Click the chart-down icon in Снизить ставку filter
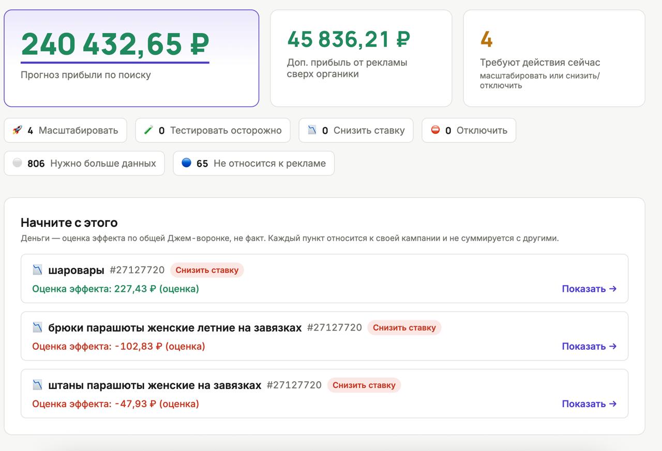 [312, 130]
